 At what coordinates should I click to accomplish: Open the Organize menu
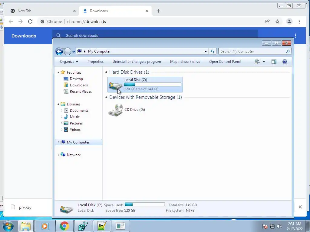pyautogui.click(x=69, y=62)
